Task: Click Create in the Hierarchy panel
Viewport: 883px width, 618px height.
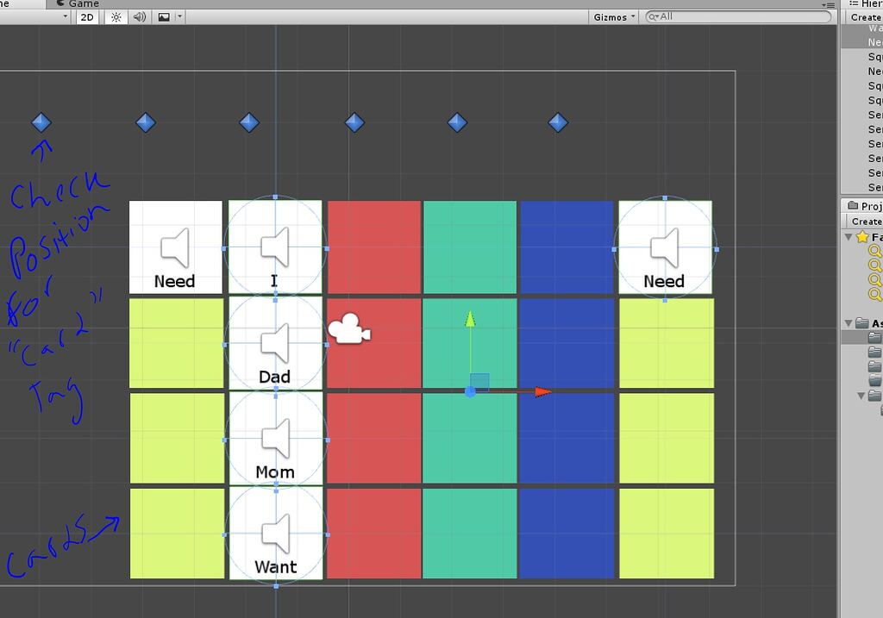Action: (x=865, y=16)
